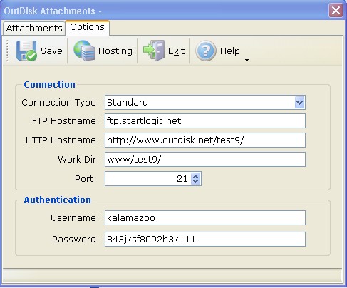This screenshot has height=288, width=347.
Task: Select the Options tab
Action: tap(87, 27)
